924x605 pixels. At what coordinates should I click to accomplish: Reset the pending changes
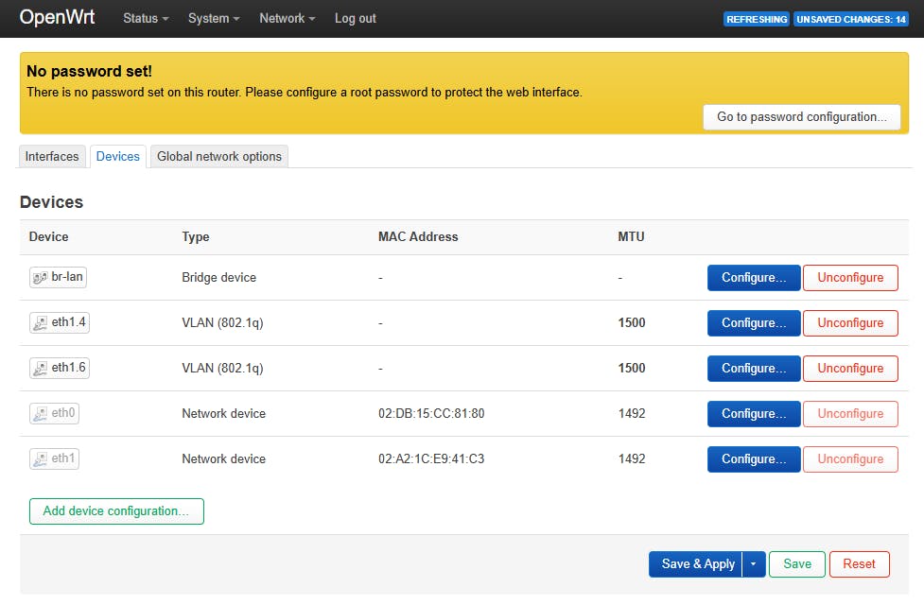[x=859, y=564]
